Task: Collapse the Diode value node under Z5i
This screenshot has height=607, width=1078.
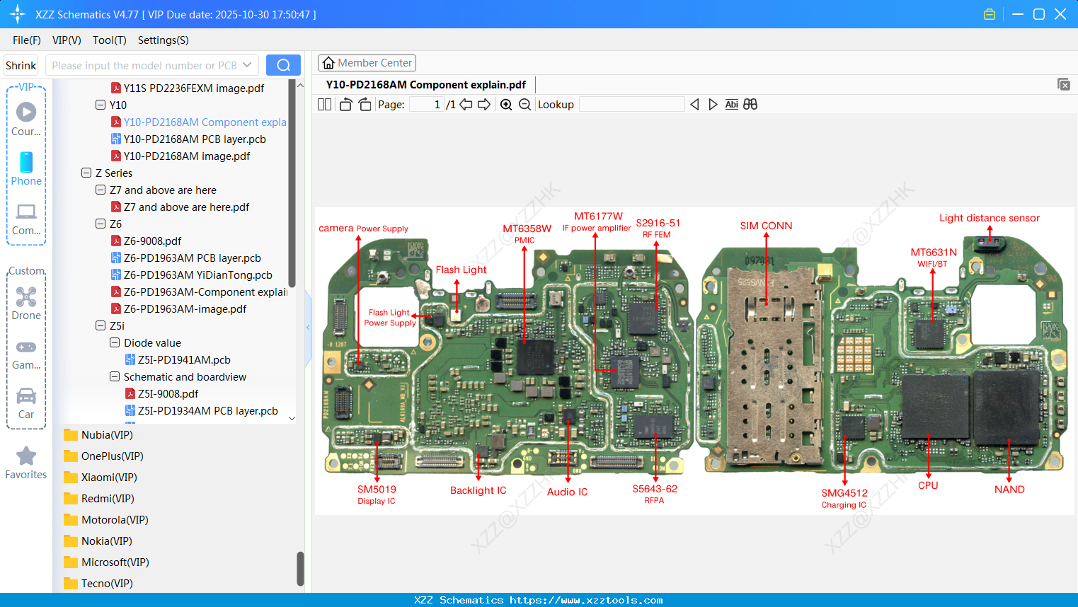Action: tap(114, 342)
